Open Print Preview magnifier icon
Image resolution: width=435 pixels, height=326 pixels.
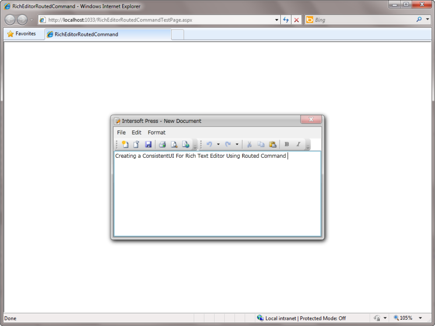tap(174, 145)
